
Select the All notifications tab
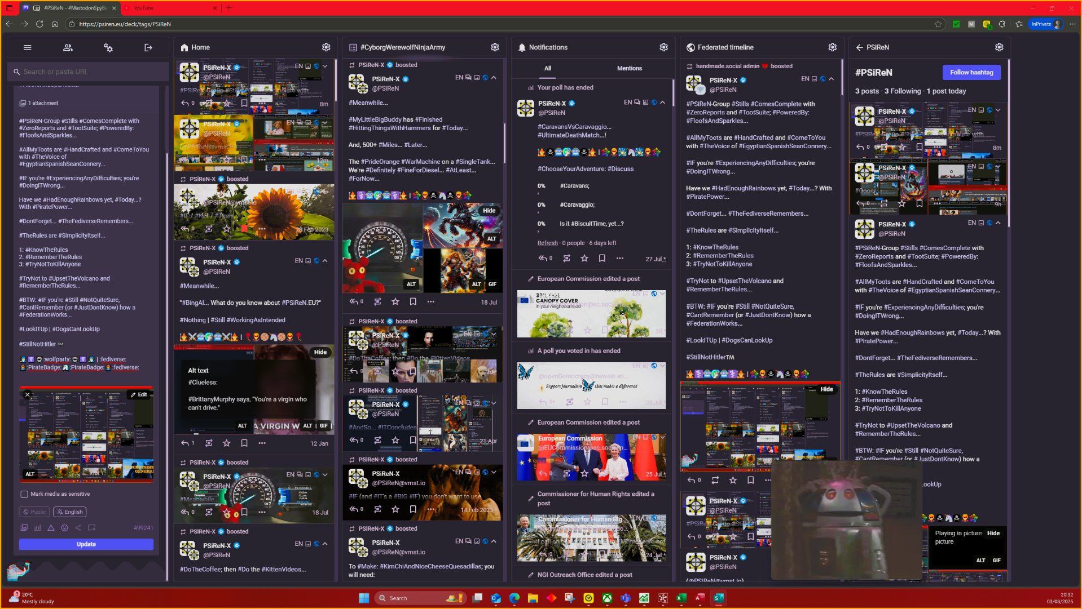click(548, 68)
